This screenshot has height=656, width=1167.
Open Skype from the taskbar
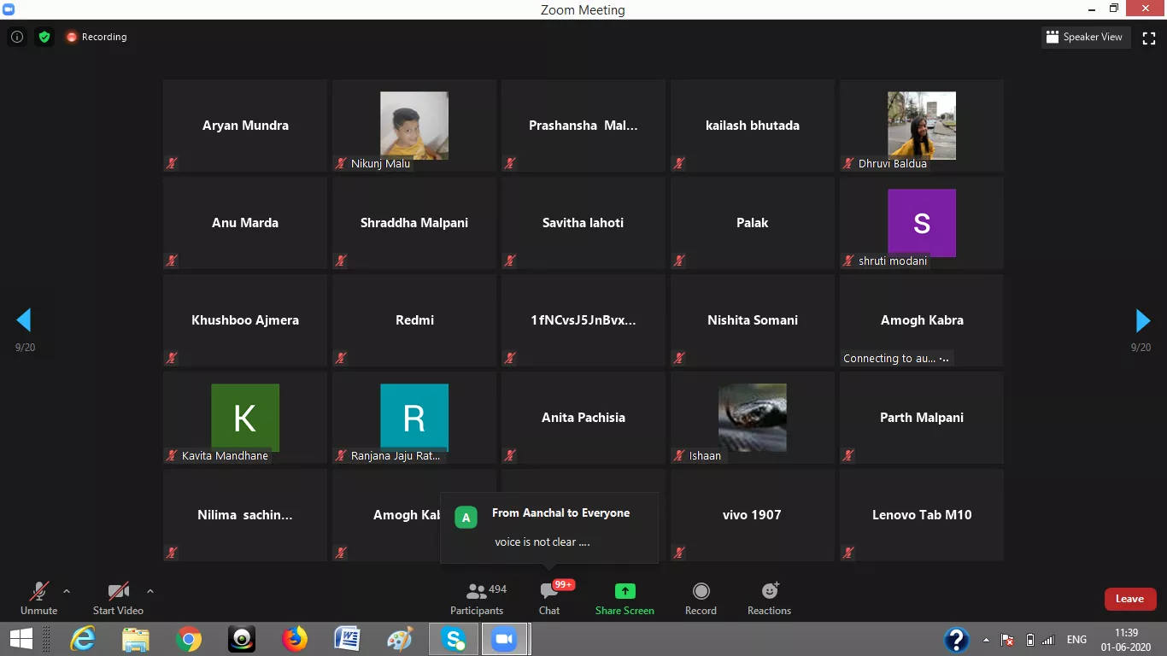[454, 639]
